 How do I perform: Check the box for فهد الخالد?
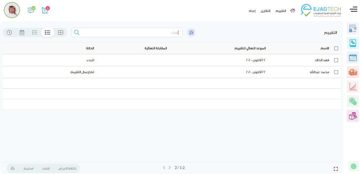(x=336, y=60)
